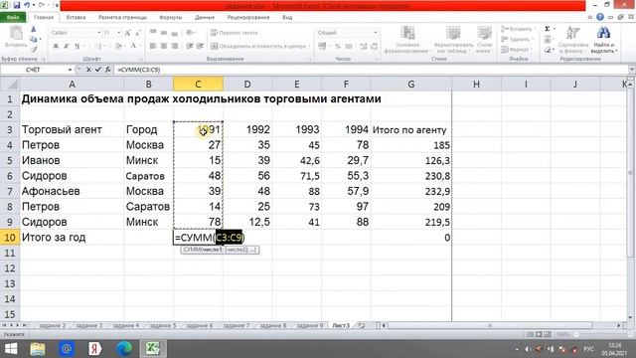Open the number format (Общий) dropdown
Screen dimensions: 636x358
point(376,33)
